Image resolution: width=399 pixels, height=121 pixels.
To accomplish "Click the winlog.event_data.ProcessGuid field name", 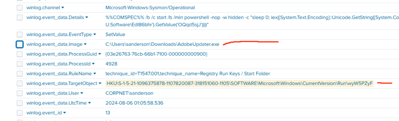I will pyautogui.click(x=62, y=54).
